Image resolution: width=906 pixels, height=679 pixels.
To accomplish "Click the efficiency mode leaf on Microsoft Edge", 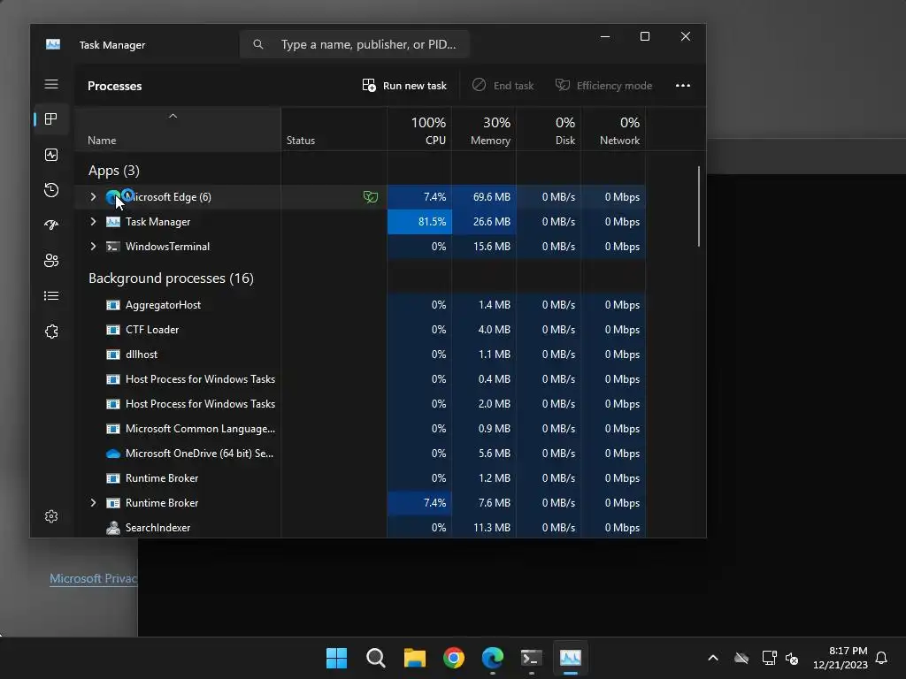I will [371, 197].
